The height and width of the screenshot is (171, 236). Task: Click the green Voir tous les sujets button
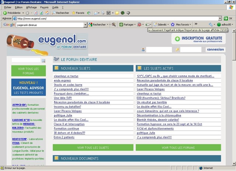(93, 147)
